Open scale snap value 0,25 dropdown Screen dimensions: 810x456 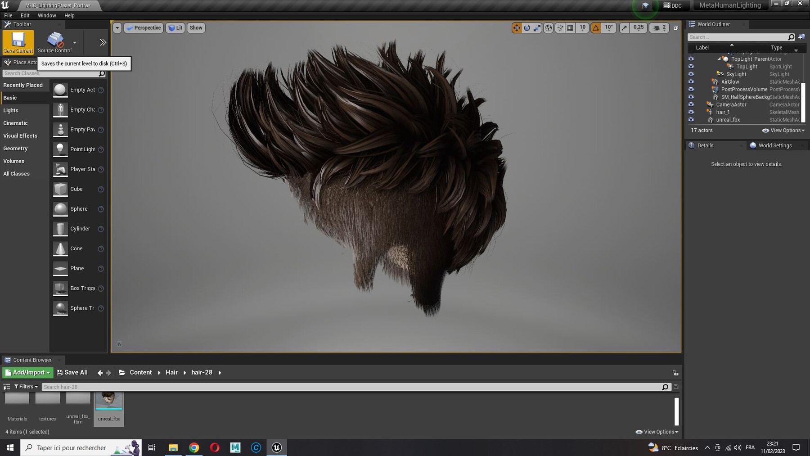click(x=639, y=28)
